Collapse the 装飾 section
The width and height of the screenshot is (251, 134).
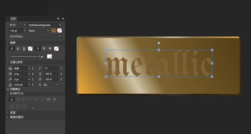[x=8, y=43]
